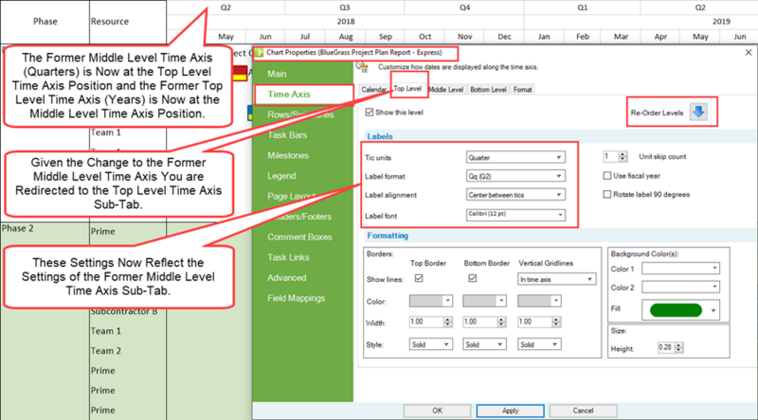The height and width of the screenshot is (420, 758).
Task: Click the Team 2 resource row
Action: coord(106,351)
